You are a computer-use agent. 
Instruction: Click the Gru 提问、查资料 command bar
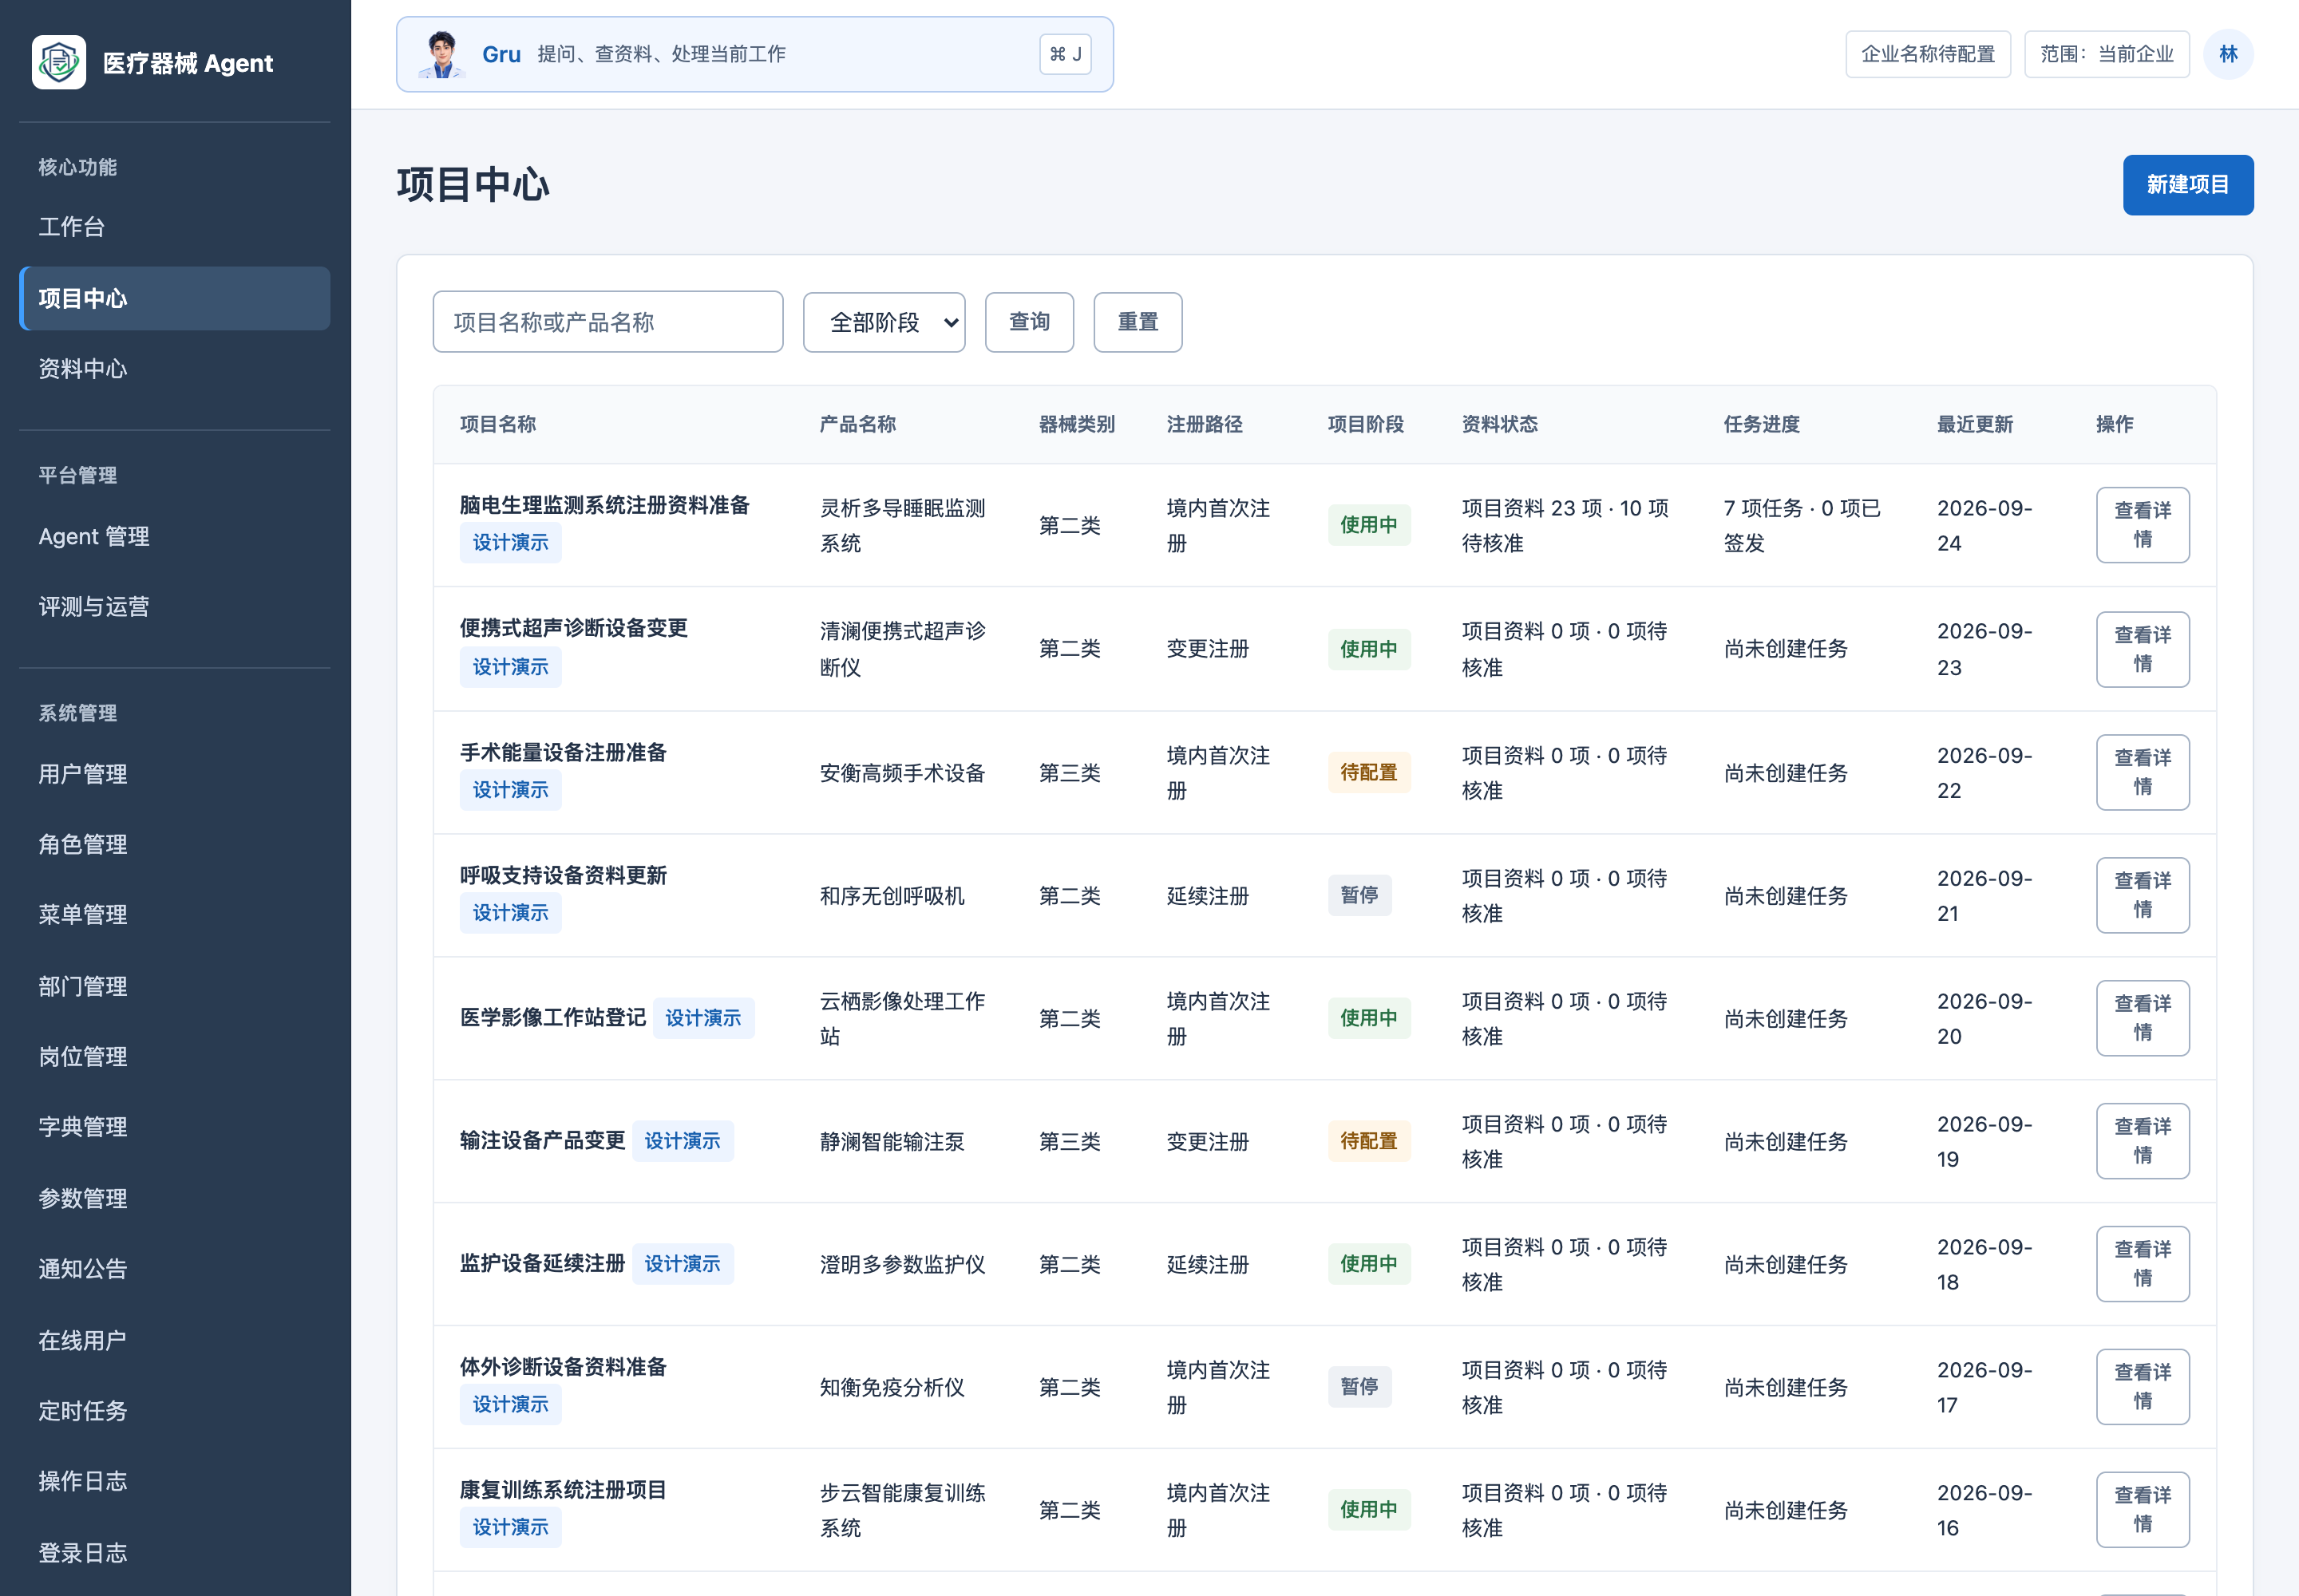754,54
